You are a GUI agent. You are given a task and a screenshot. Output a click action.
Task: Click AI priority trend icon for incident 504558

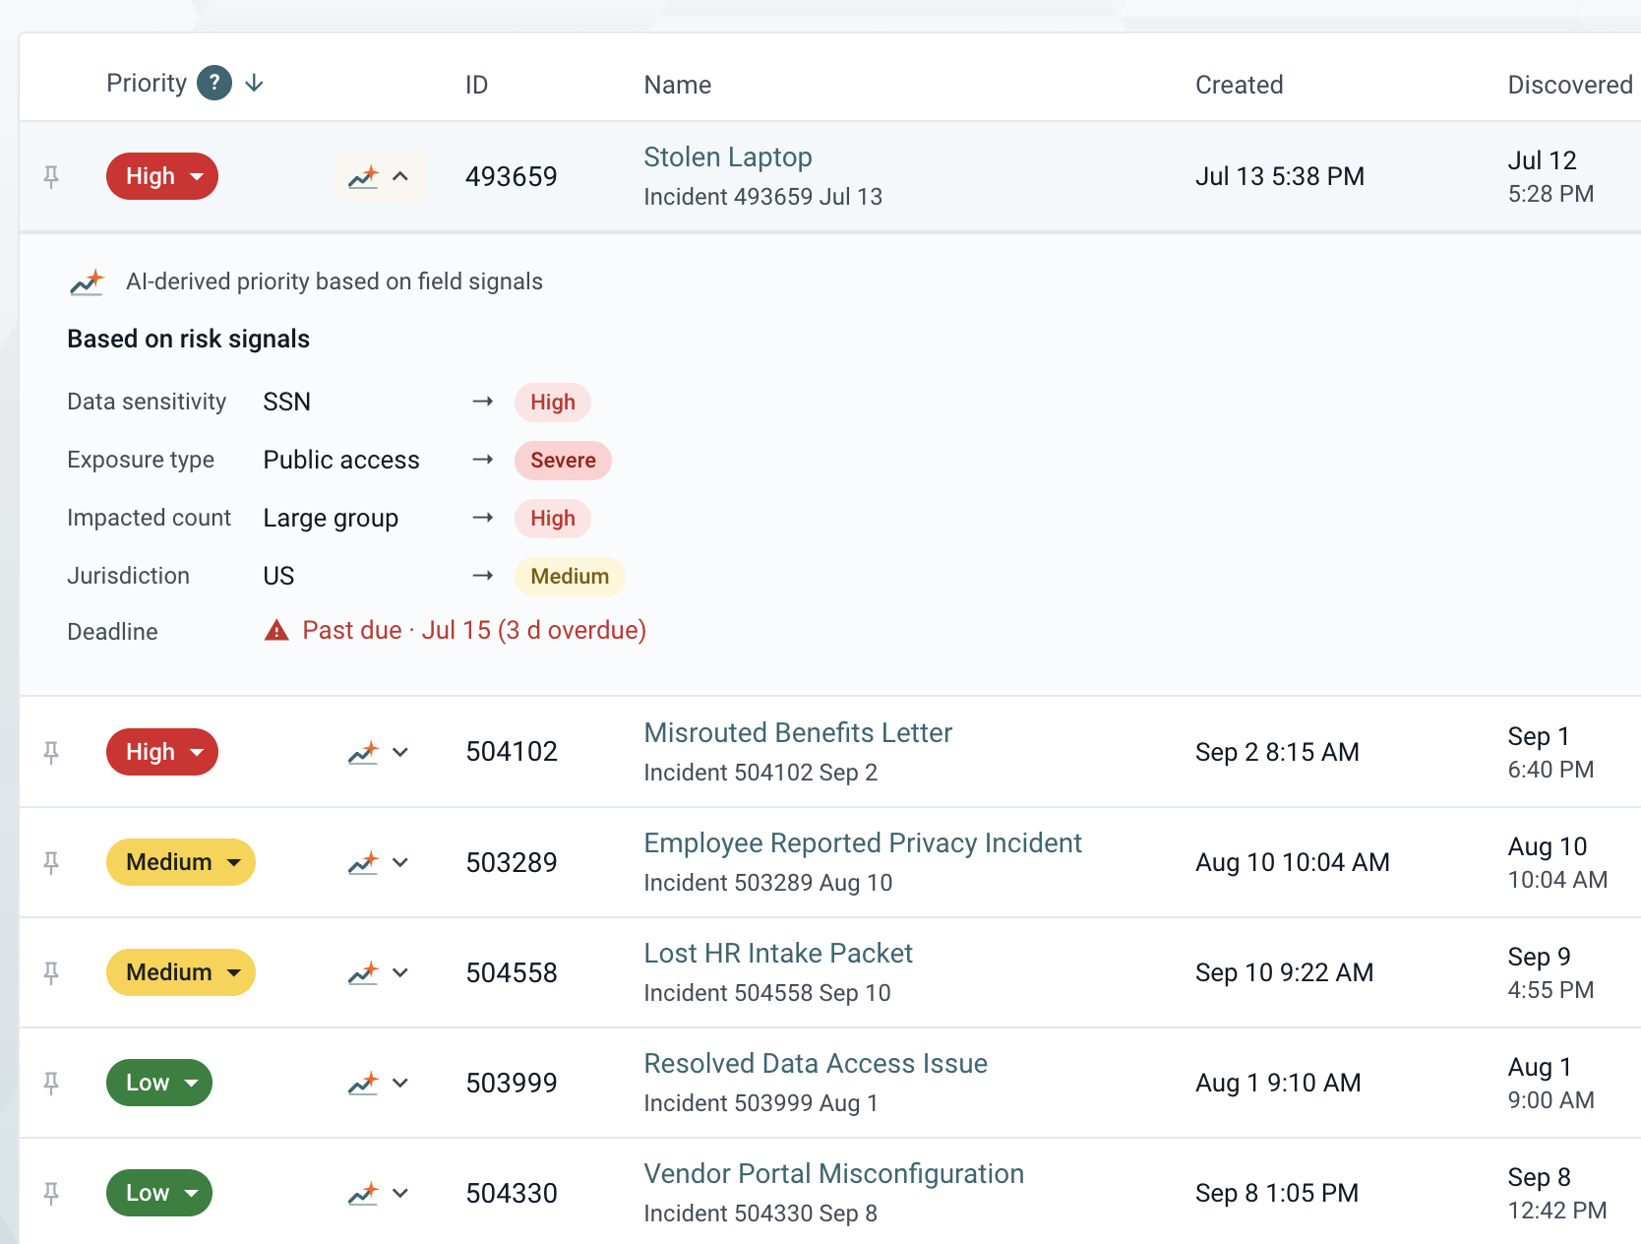tap(364, 972)
